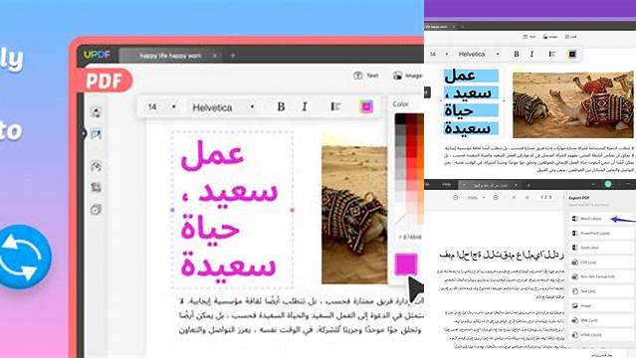Image resolution: width=636 pixels, height=358 pixels.
Task: Open the font size 14 dropdown above magenta text
Action: tap(161, 107)
